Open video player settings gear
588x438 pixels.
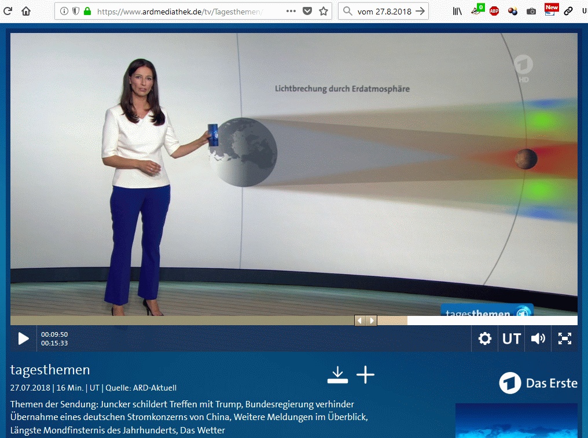(485, 338)
